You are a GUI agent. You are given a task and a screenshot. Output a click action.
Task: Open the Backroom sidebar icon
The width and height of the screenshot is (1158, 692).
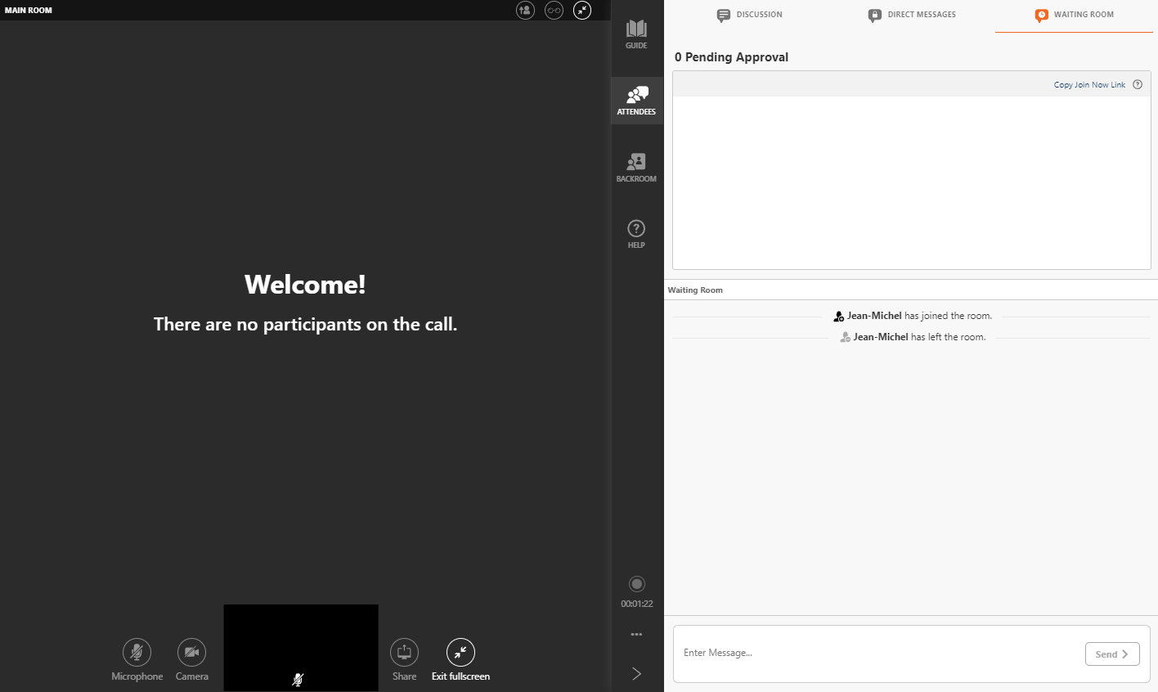[x=636, y=167]
